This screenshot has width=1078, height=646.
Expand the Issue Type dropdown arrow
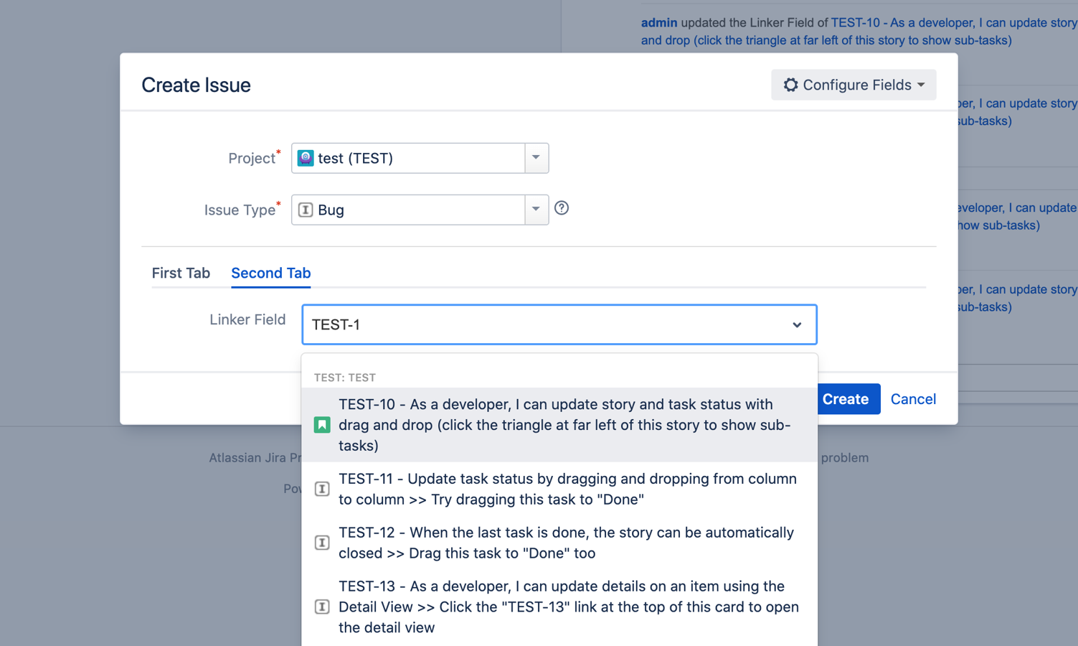pos(536,210)
